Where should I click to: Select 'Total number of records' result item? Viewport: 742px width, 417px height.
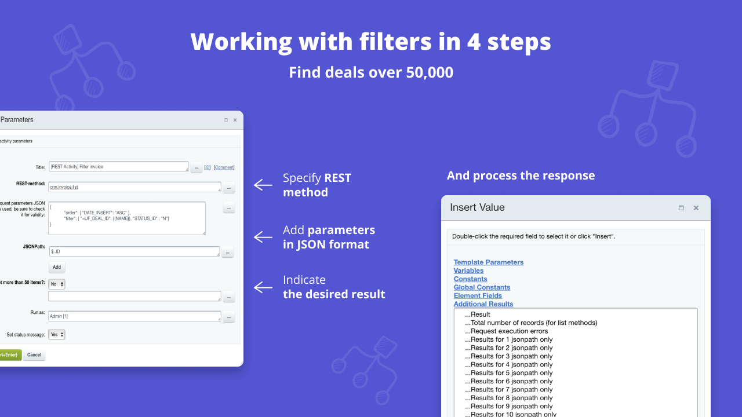tap(533, 323)
